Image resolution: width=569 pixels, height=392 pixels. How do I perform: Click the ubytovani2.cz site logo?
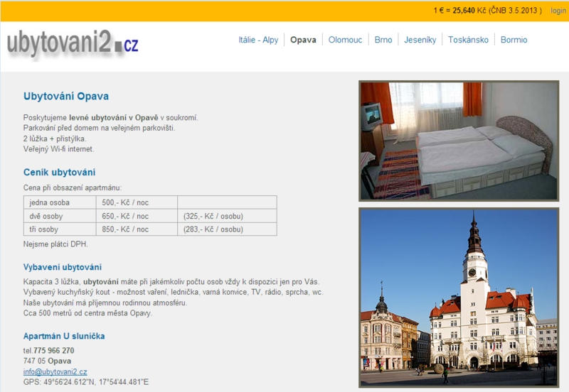coord(73,44)
